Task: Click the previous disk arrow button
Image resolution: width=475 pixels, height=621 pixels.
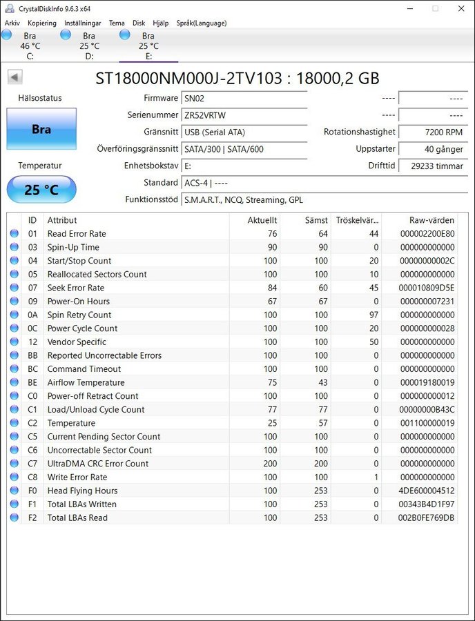Action: pos(14,77)
